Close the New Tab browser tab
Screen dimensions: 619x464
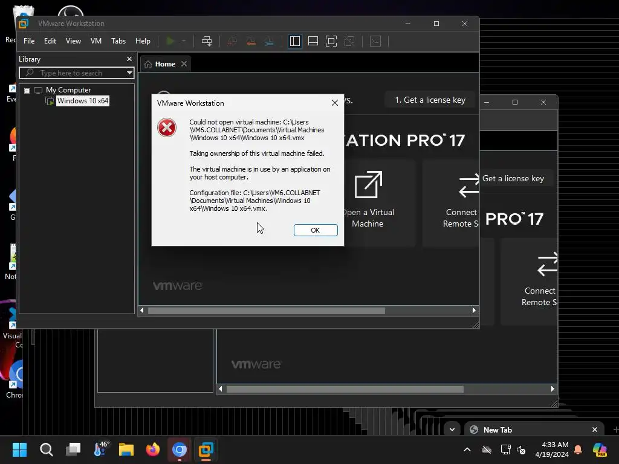(595, 430)
